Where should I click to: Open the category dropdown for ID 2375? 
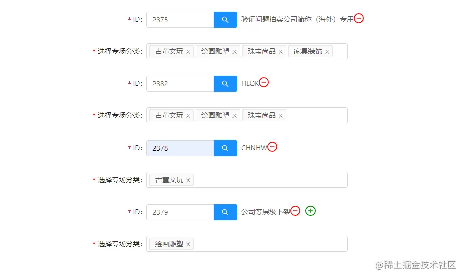pos(339,51)
